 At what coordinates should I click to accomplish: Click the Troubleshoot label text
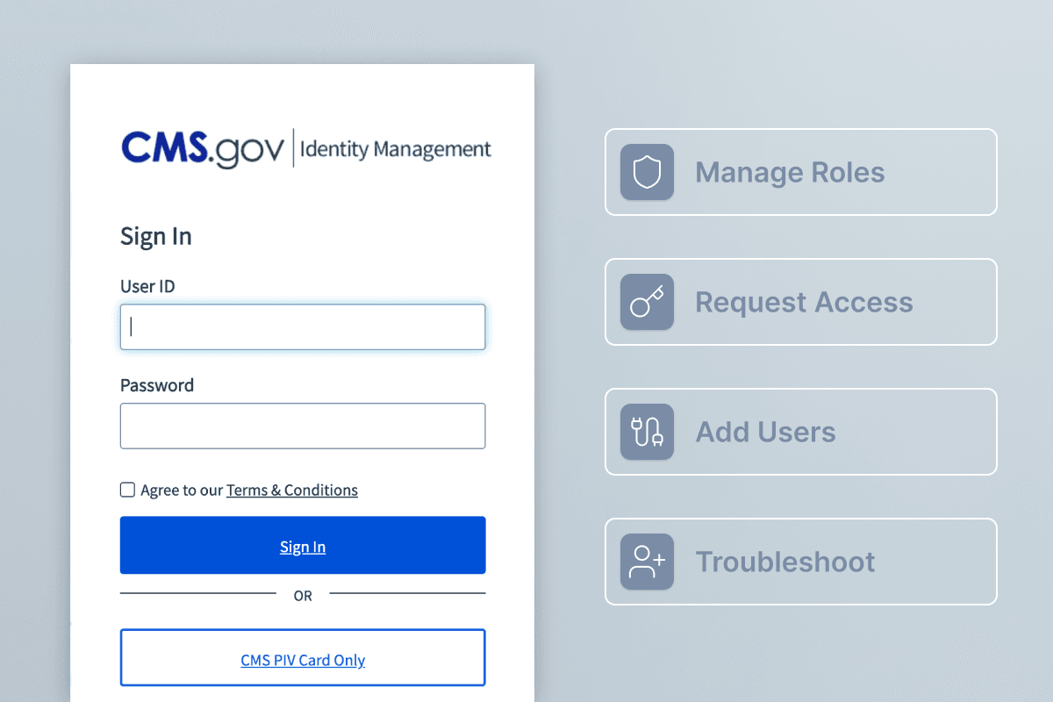pyautogui.click(x=785, y=562)
